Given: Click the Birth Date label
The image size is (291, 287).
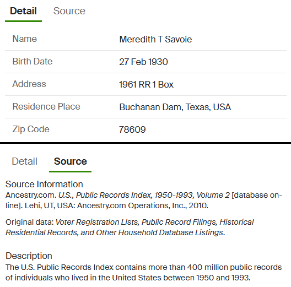Looking at the screenshot, I should tap(33, 61).
